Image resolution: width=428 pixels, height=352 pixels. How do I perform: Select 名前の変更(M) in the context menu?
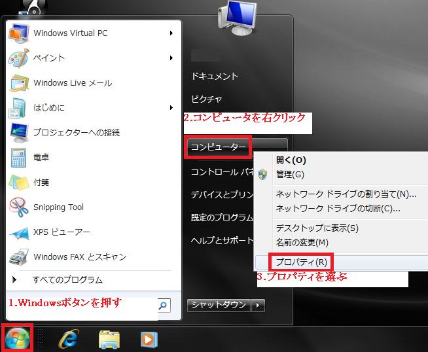point(302,243)
